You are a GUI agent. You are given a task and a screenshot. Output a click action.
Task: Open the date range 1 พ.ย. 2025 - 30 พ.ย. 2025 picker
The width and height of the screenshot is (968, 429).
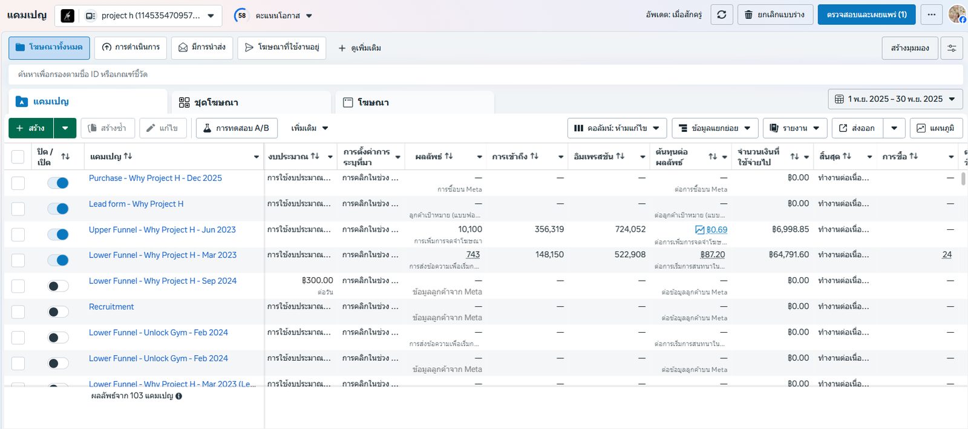[x=895, y=99]
